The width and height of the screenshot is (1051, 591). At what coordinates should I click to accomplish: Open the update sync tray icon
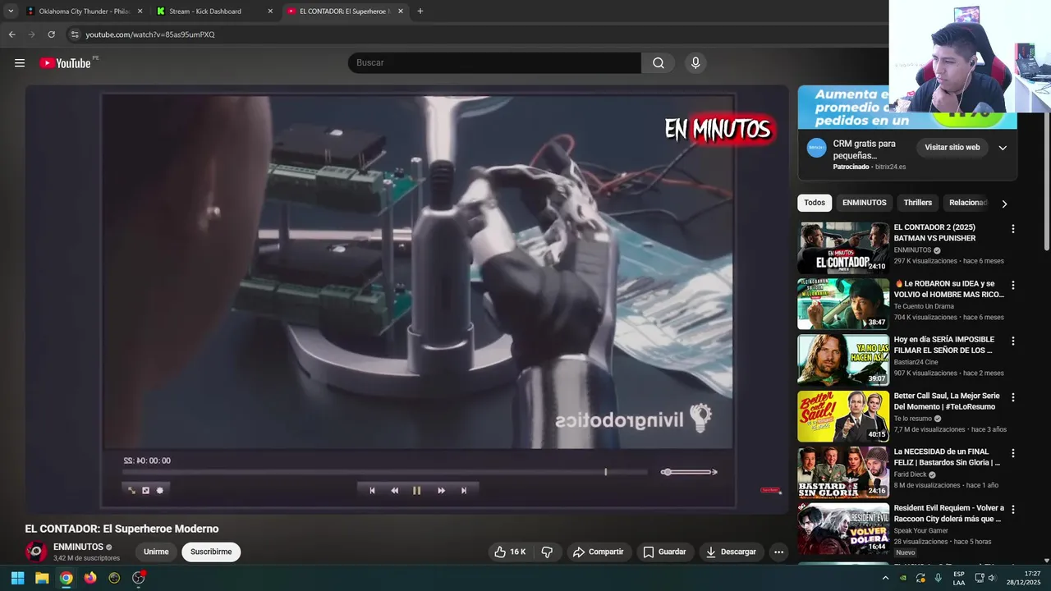[x=920, y=578]
